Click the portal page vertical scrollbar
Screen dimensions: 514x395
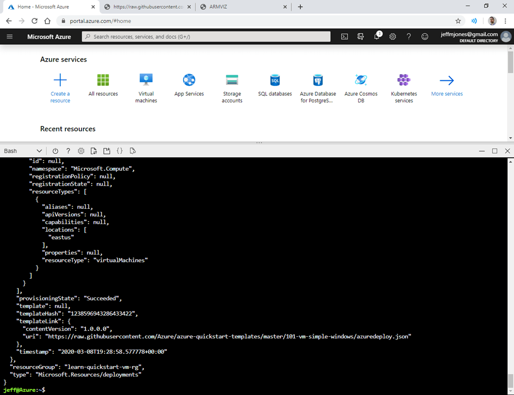(x=510, y=62)
